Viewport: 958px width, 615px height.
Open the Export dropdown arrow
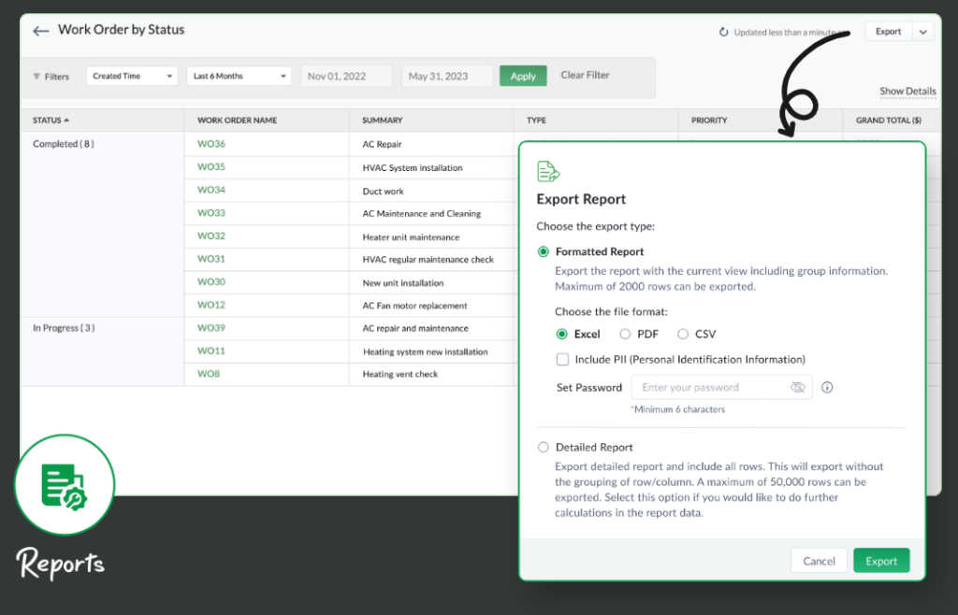pos(923,30)
